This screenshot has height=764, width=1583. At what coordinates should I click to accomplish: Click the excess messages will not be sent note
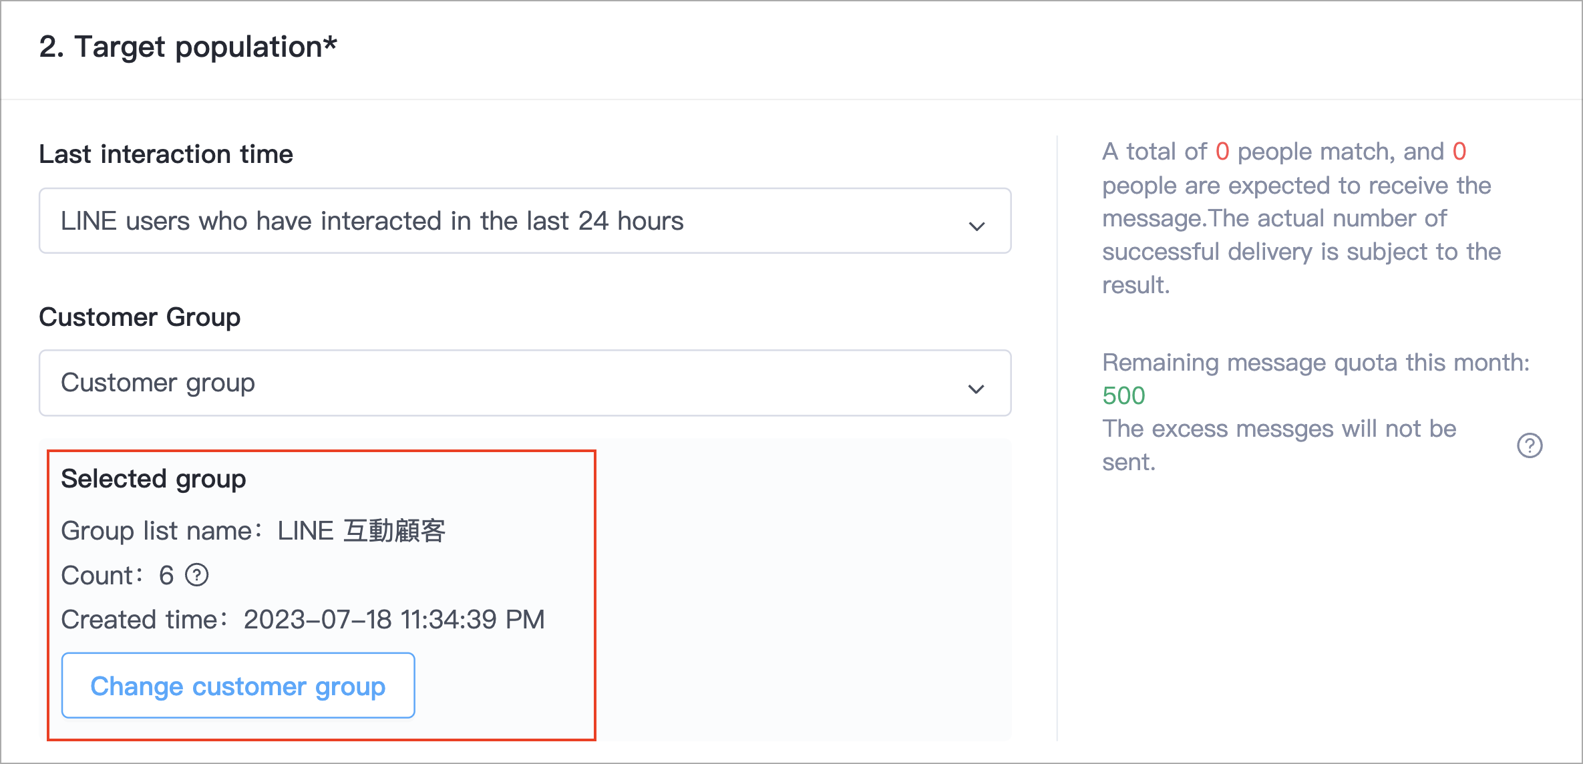[x=1279, y=445]
